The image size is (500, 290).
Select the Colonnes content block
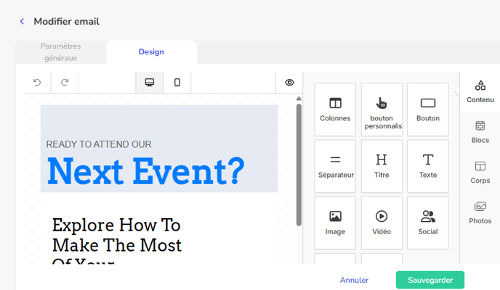click(335, 109)
